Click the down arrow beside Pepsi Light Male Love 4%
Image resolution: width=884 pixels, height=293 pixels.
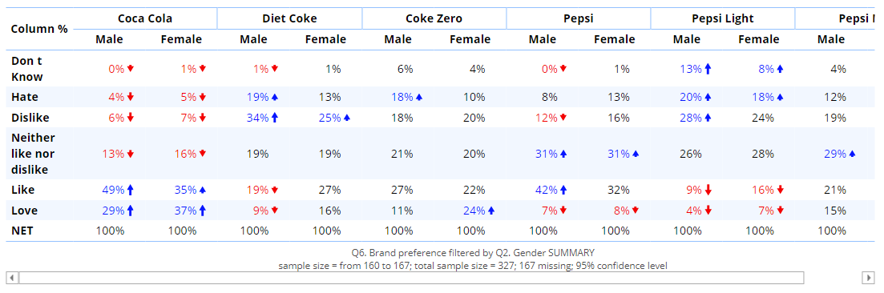(x=708, y=211)
